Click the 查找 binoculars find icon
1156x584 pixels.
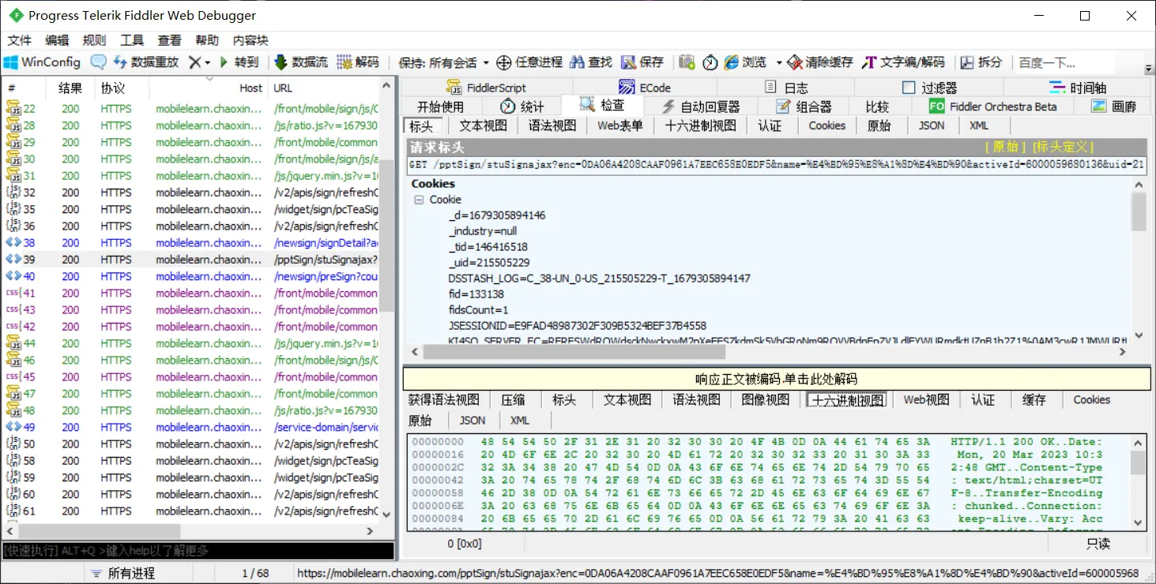578,62
